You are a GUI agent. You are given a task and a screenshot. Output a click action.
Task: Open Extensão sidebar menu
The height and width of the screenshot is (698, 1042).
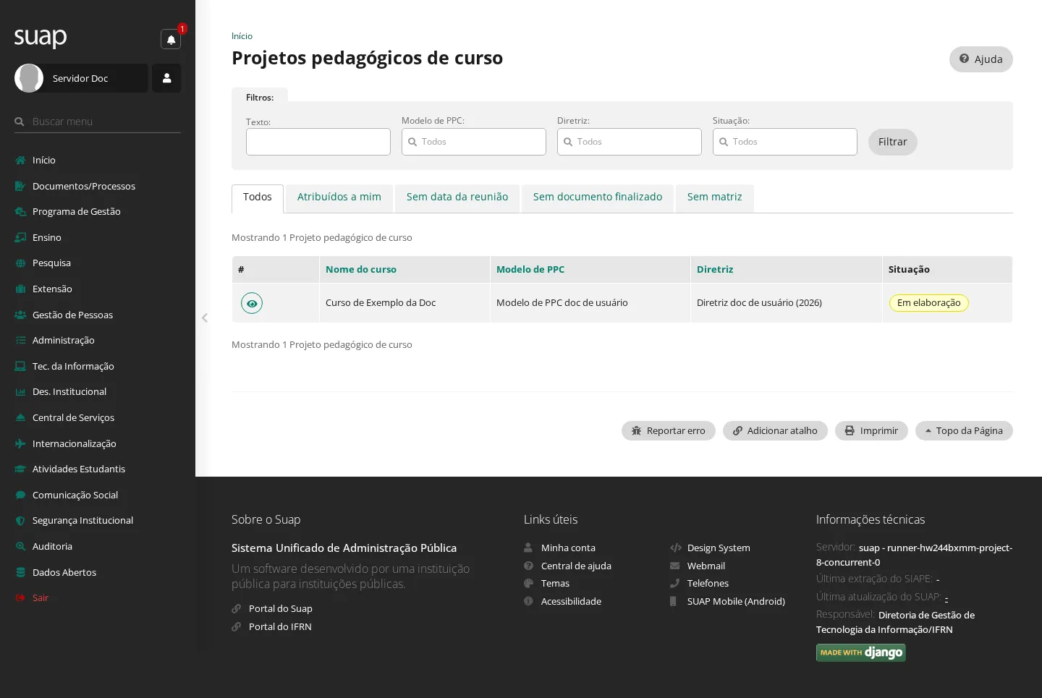point(52,289)
